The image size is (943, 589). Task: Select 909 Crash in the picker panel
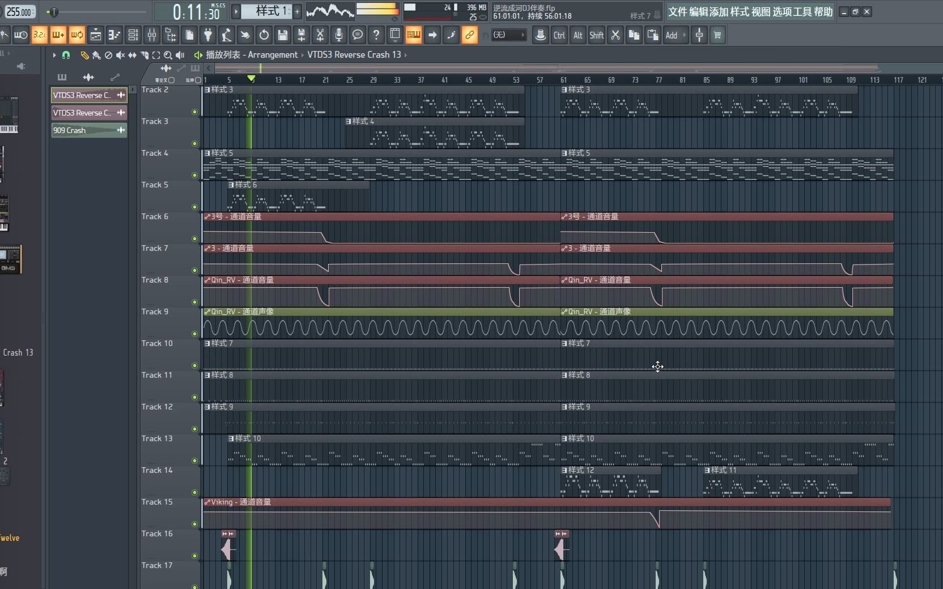tap(89, 130)
